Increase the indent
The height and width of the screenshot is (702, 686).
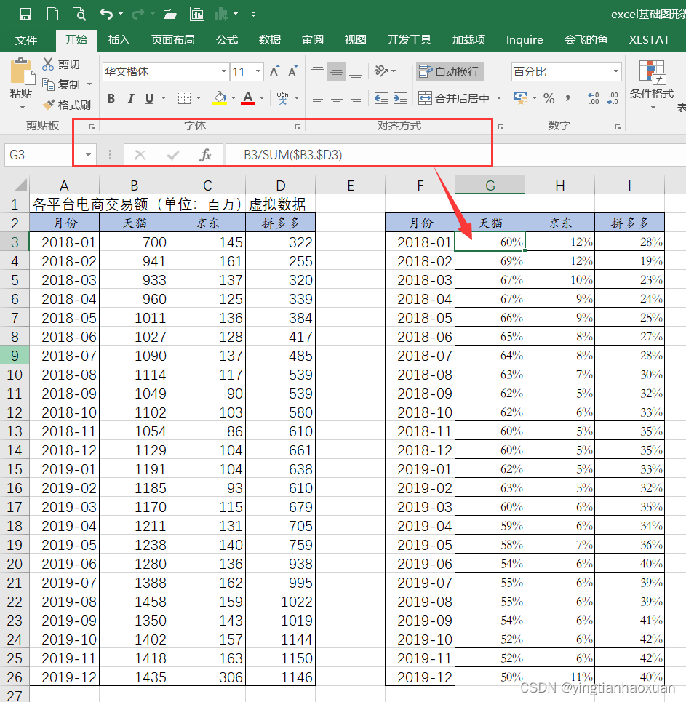(400, 98)
